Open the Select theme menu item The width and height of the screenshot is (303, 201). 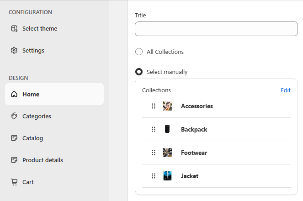point(54,29)
